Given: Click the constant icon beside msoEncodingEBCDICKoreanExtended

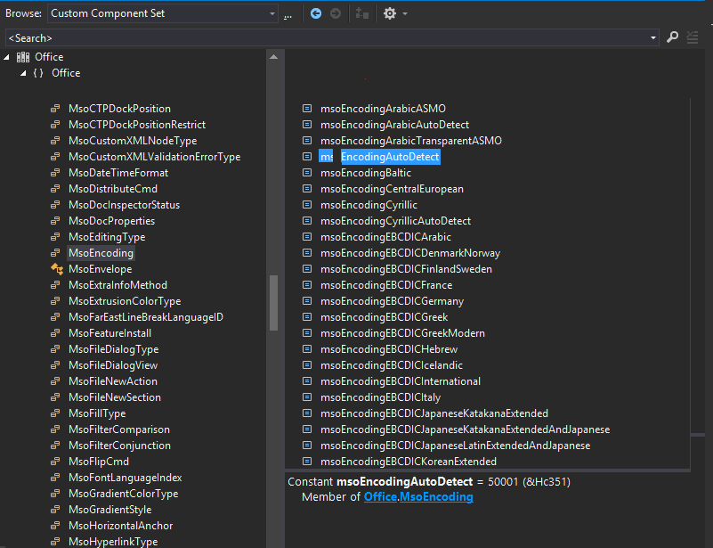Looking at the screenshot, I should point(307,461).
